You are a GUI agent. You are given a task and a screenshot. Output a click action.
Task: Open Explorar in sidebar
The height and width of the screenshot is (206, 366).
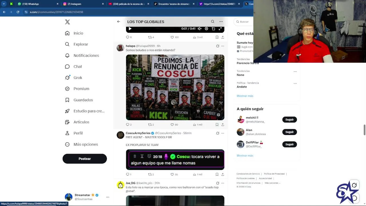tap(76, 44)
